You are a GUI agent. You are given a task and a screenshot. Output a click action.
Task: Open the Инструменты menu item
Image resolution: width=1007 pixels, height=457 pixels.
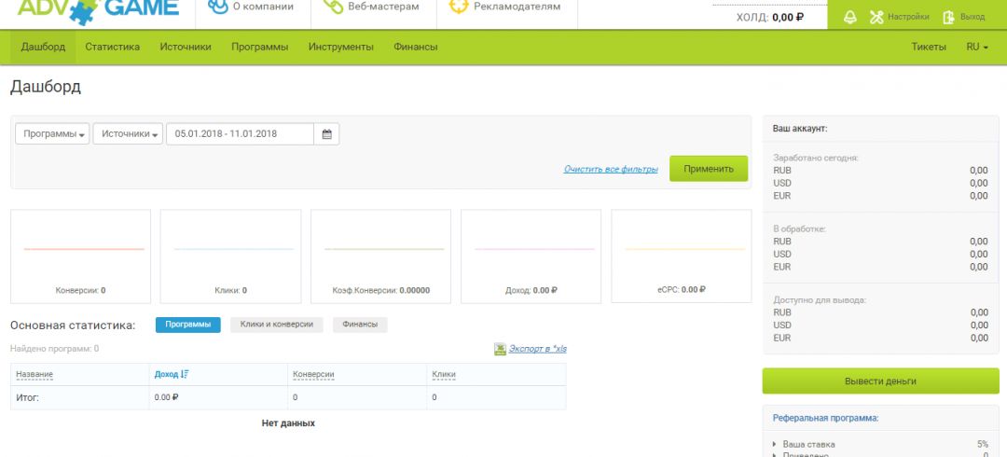341,47
